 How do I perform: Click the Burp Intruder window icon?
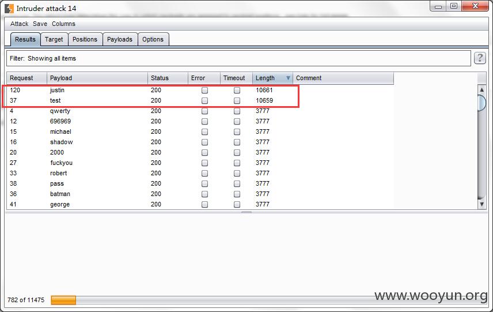pos(9,9)
